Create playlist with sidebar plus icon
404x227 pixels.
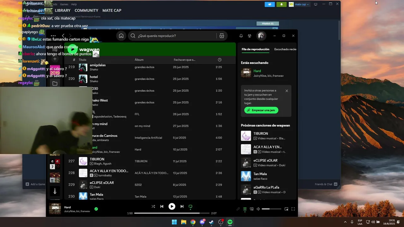55,59
